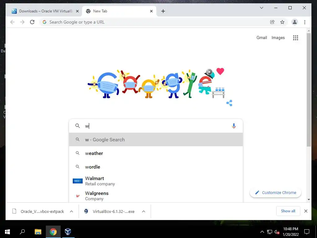Click Customize Chrome button
This screenshot has height=238, width=317.
(x=275, y=193)
